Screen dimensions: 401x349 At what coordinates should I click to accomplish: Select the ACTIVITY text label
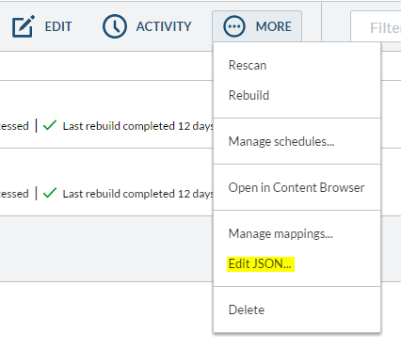164,26
